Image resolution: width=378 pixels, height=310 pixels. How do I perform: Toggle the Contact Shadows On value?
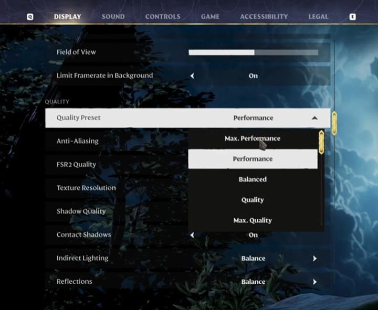point(253,235)
